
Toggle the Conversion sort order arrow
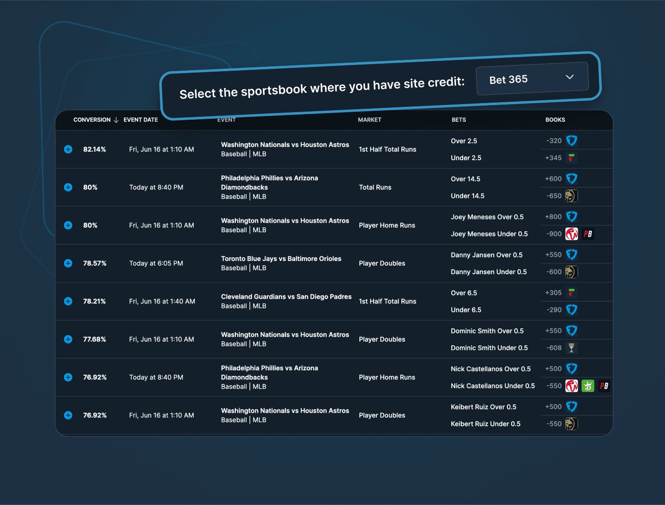(x=116, y=120)
